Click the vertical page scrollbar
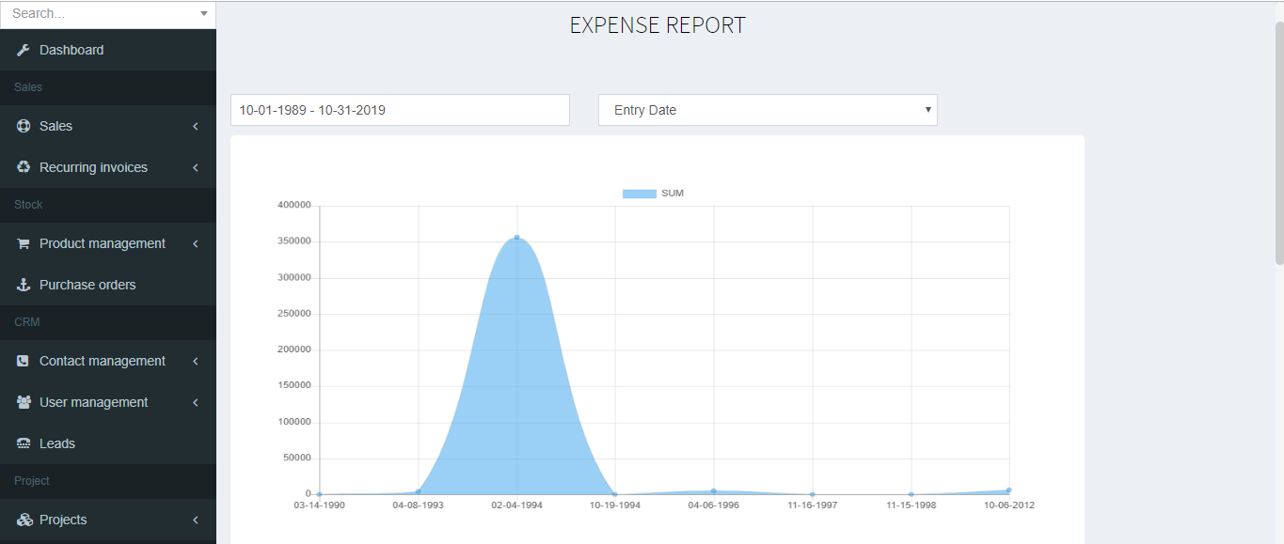1284x544 pixels. coord(1278,141)
